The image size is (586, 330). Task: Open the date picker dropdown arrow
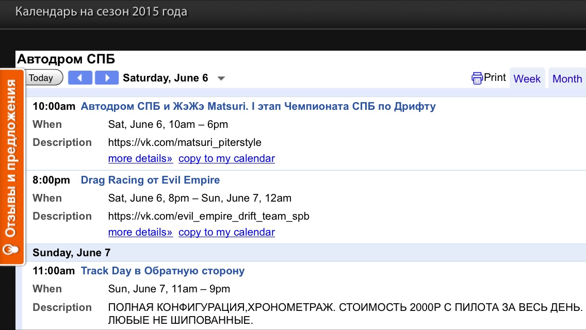pos(221,79)
